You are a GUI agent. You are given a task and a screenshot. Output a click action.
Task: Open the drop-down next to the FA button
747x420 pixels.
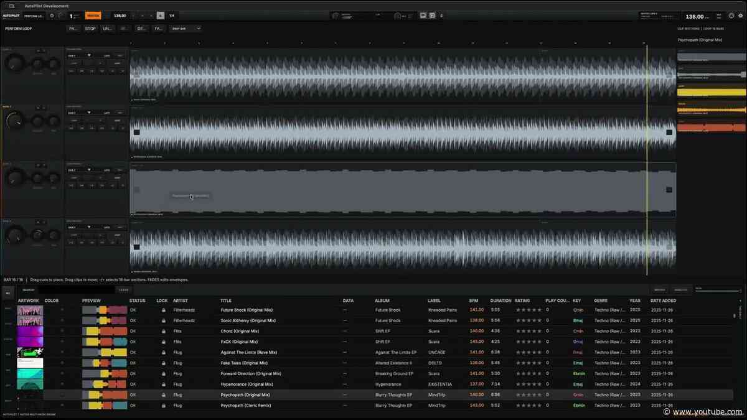point(186,29)
